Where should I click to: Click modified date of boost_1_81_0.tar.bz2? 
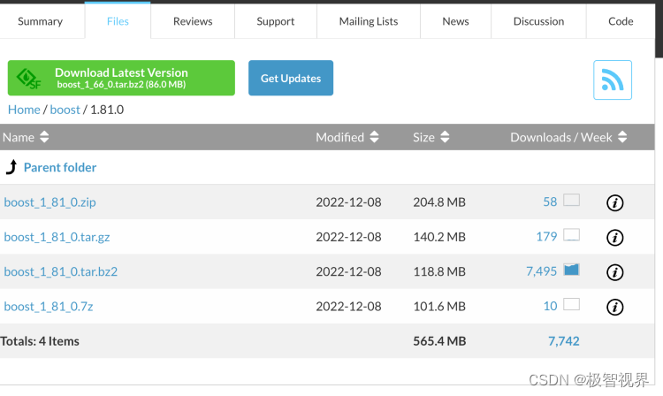(x=348, y=271)
